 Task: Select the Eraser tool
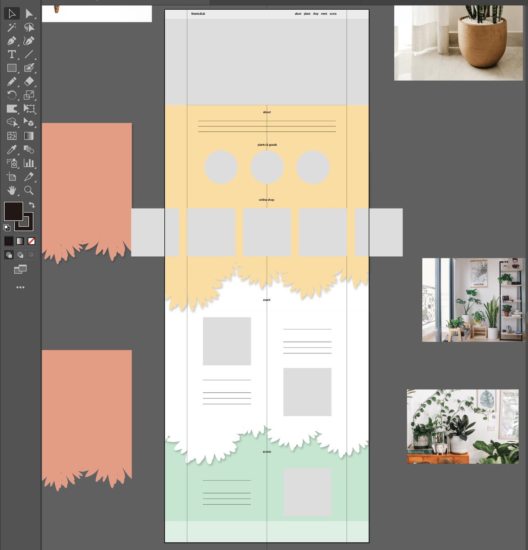coord(29,82)
